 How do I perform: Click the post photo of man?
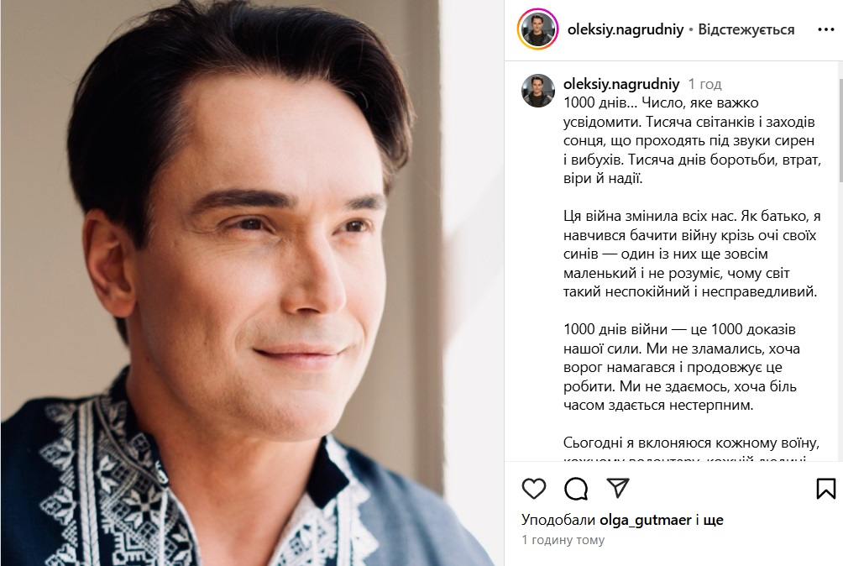252,283
